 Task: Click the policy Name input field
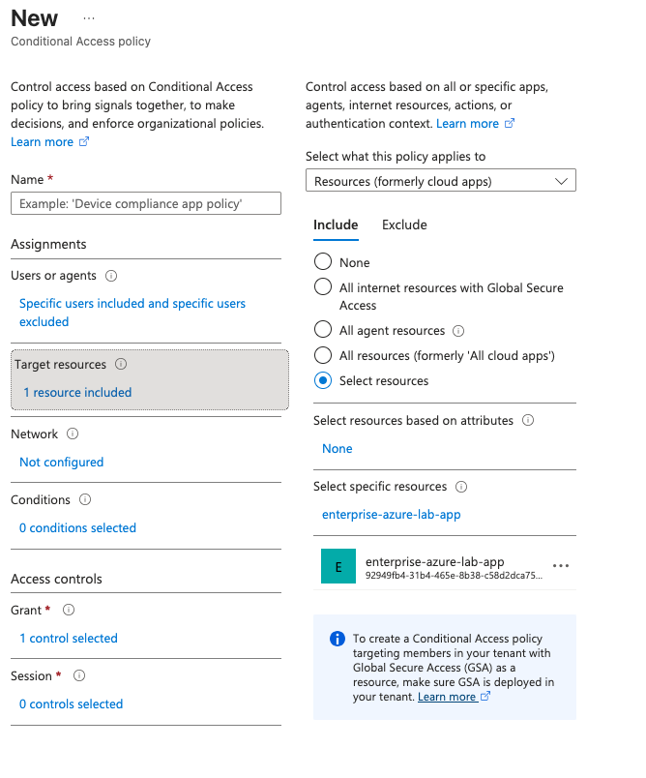coord(146,203)
